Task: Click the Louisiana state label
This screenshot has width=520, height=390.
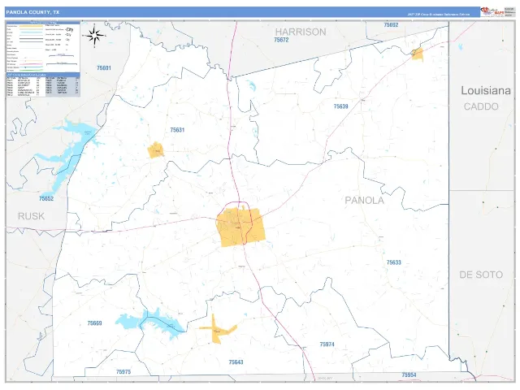Action: click(x=486, y=90)
